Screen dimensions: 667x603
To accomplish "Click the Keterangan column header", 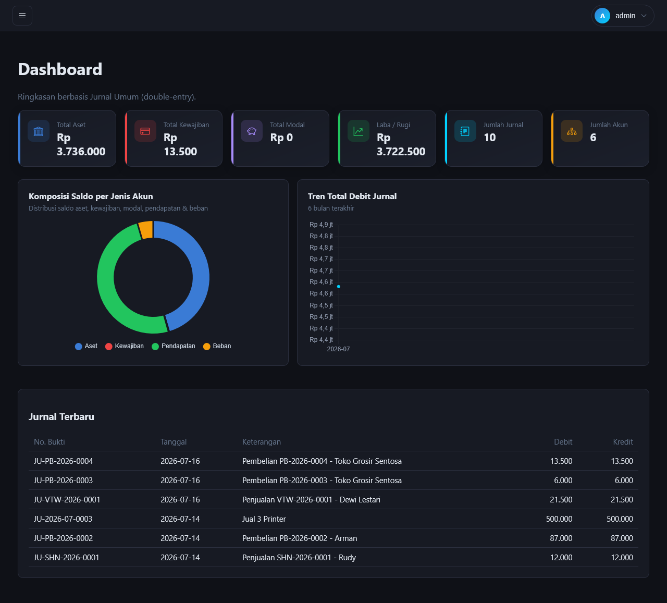I will click(x=262, y=442).
